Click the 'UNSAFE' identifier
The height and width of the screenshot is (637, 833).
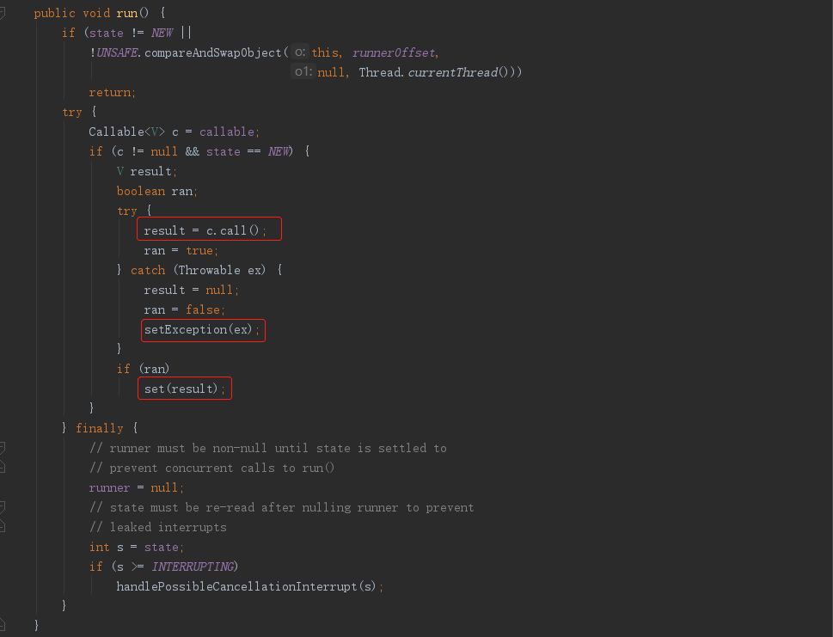[117, 52]
